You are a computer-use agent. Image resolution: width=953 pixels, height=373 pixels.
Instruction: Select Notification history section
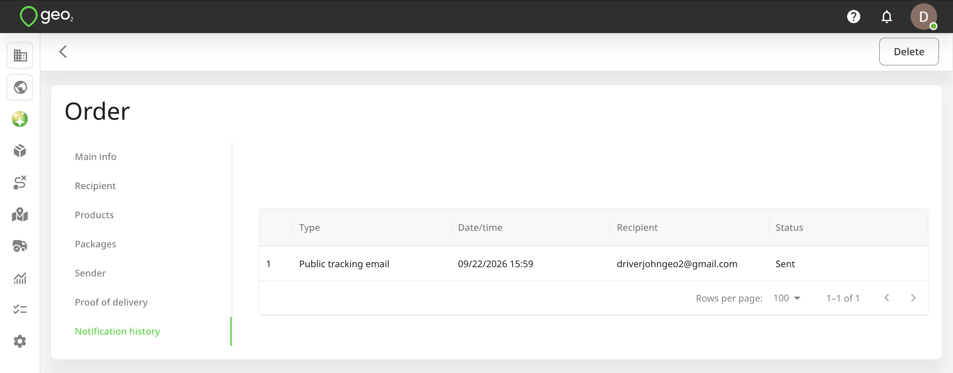[x=117, y=331]
